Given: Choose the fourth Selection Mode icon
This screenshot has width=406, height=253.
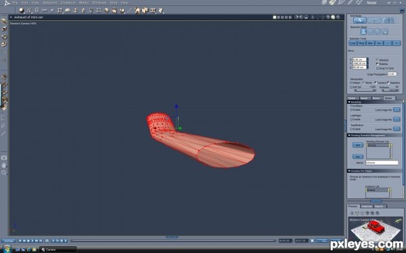Looking at the screenshot, I should (385, 32).
